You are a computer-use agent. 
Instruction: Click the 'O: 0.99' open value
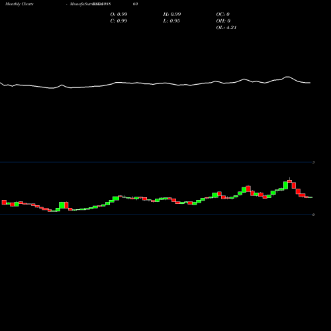[x=118, y=14]
